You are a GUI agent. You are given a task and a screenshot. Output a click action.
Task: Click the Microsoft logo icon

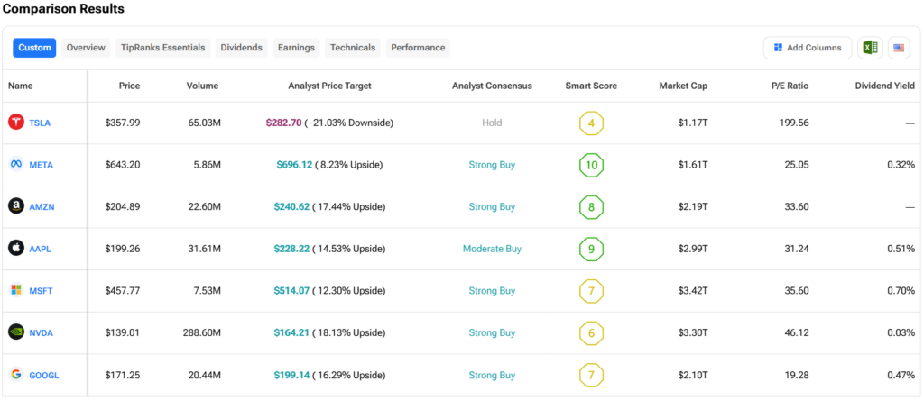16,291
